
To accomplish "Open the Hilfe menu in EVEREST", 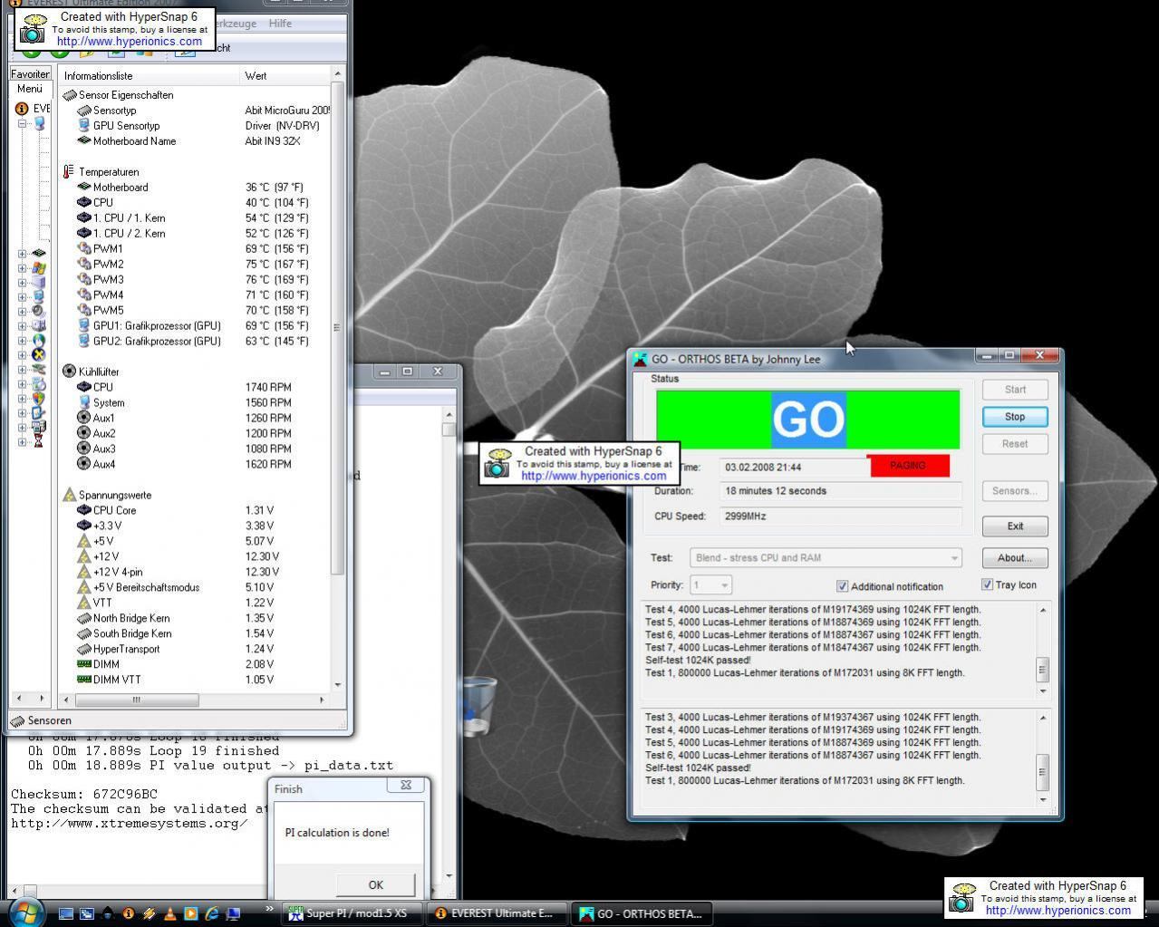I will click(280, 24).
